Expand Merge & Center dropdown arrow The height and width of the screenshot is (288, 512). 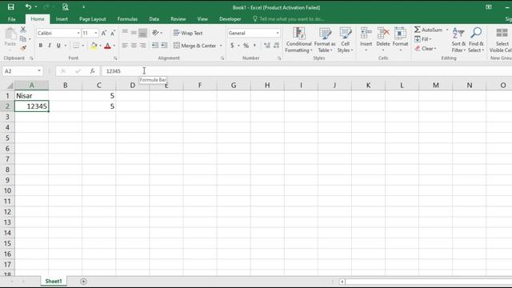coord(221,46)
